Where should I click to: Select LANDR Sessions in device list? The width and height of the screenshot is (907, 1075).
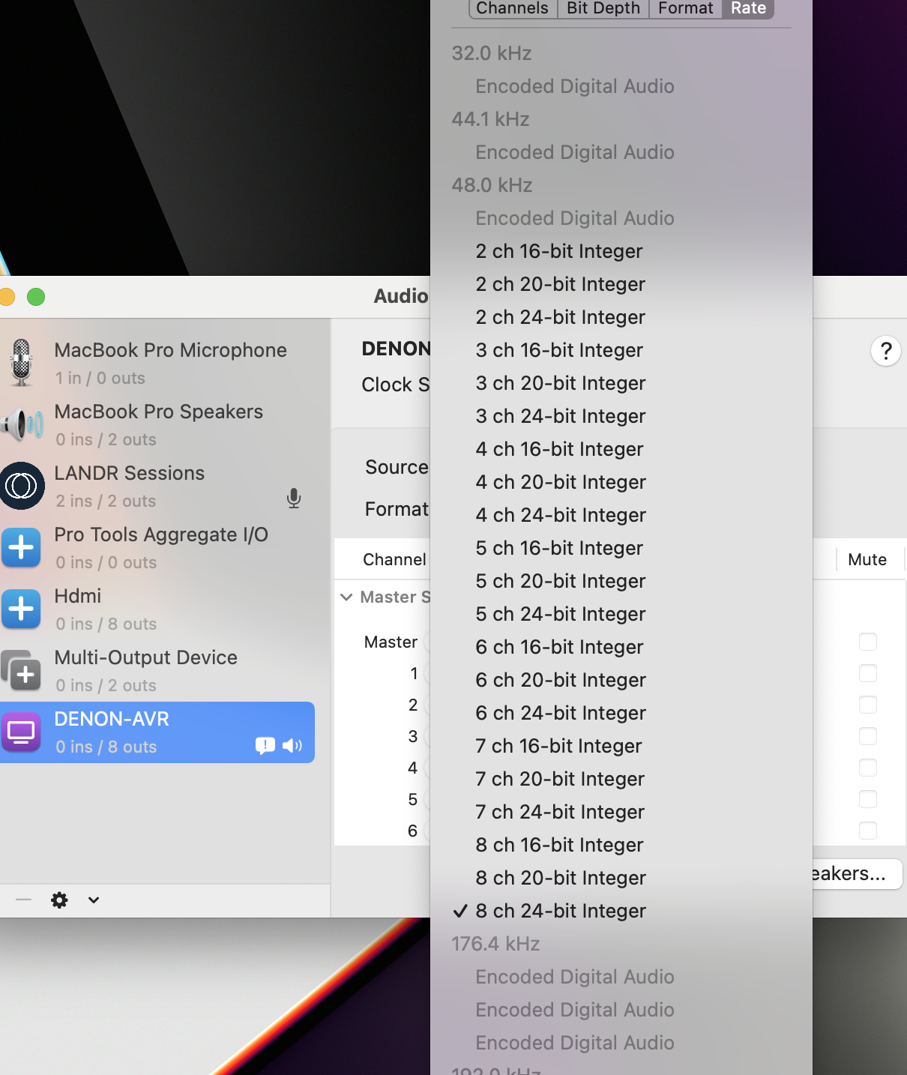click(157, 487)
